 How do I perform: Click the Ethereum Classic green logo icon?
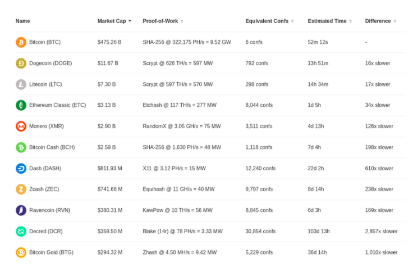coord(21,105)
